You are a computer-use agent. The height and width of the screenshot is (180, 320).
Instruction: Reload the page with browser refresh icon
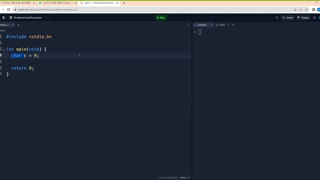pos(8,9)
